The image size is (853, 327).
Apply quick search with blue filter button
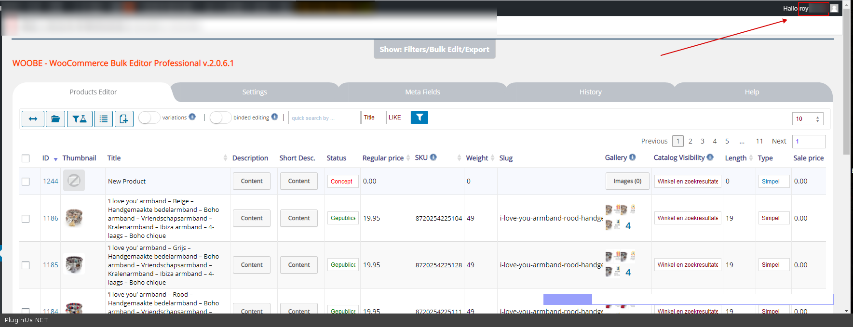click(420, 118)
